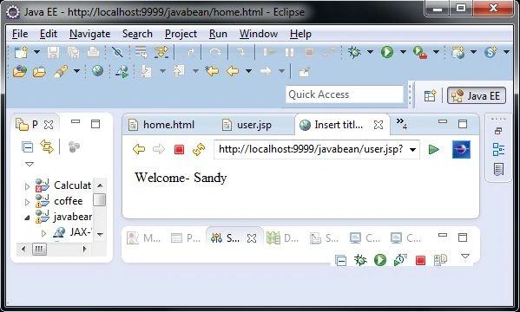This screenshot has width=520, height=312.
Task: Click the green Go to URL arrow
Action: 434,149
